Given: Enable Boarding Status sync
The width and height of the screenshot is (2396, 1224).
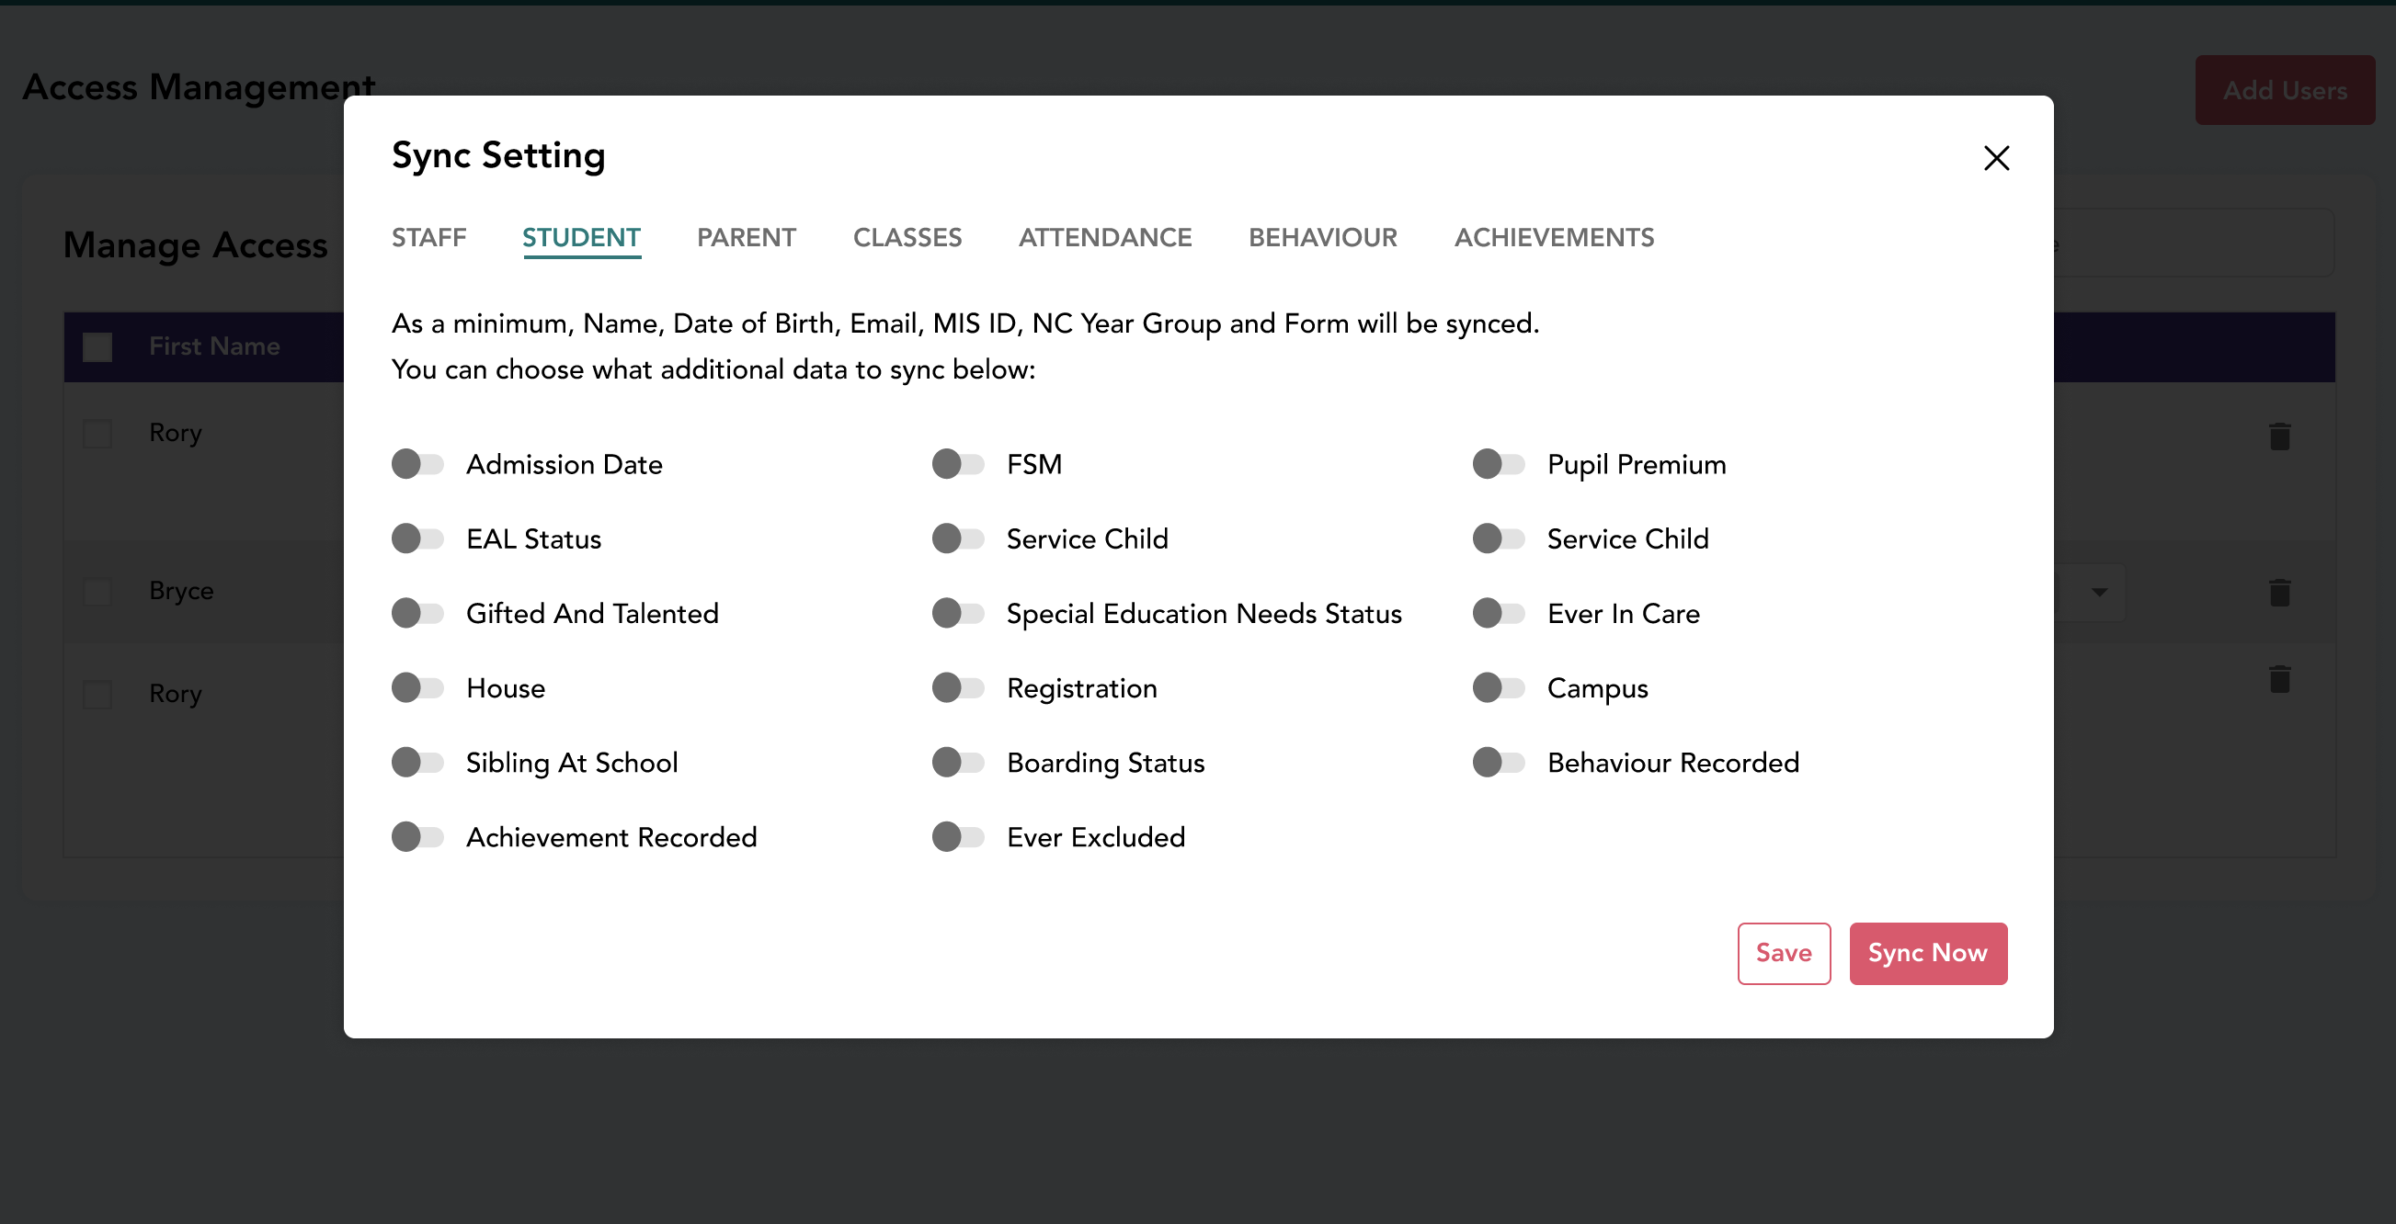Looking at the screenshot, I should pyautogui.click(x=957, y=762).
